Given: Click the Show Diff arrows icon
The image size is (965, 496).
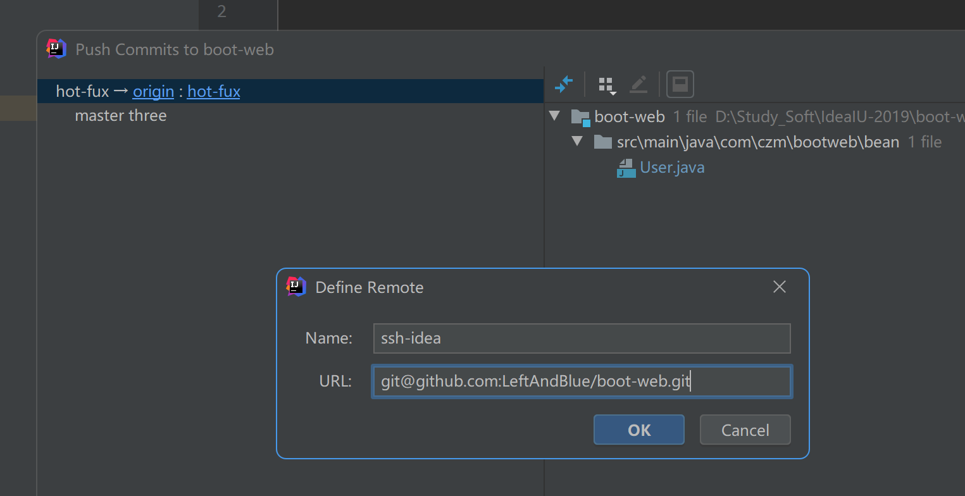Looking at the screenshot, I should [x=563, y=84].
